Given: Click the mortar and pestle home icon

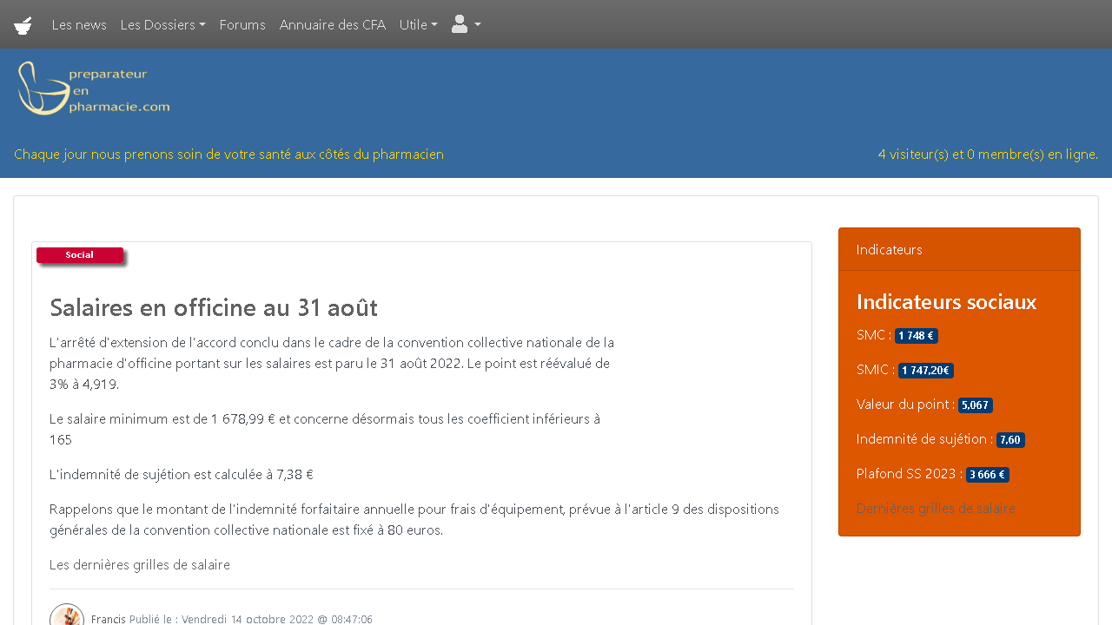Looking at the screenshot, I should point(23,25).
